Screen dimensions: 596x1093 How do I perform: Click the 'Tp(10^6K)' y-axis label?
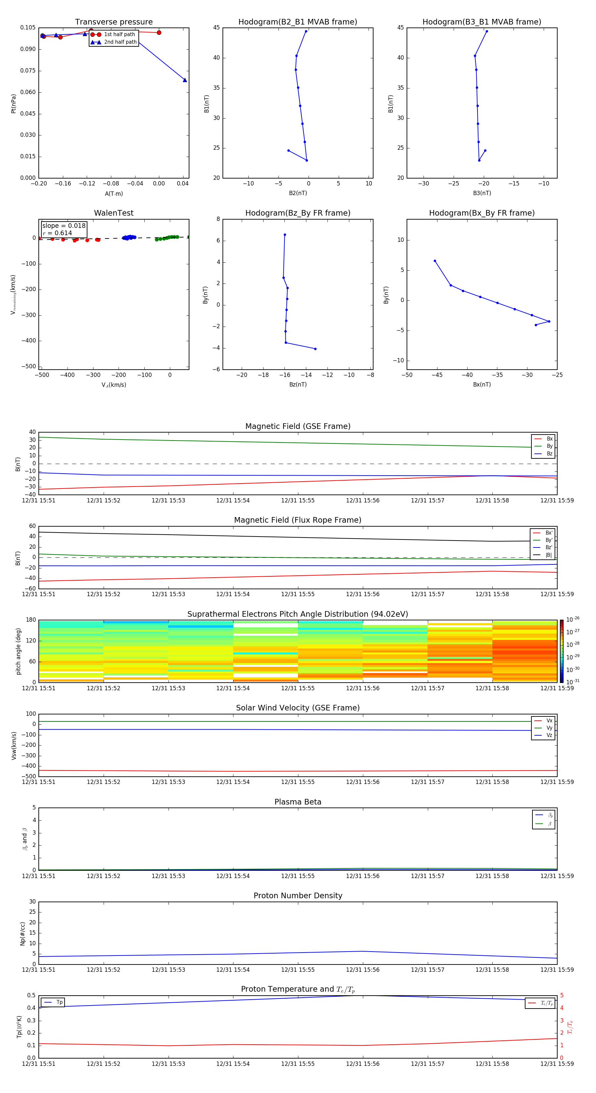click(19, 1027)
